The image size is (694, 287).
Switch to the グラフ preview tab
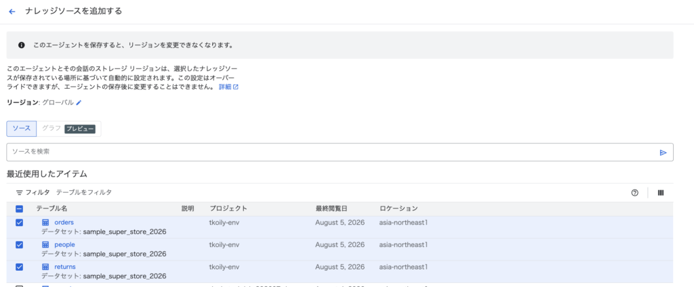tap(68, 129)
